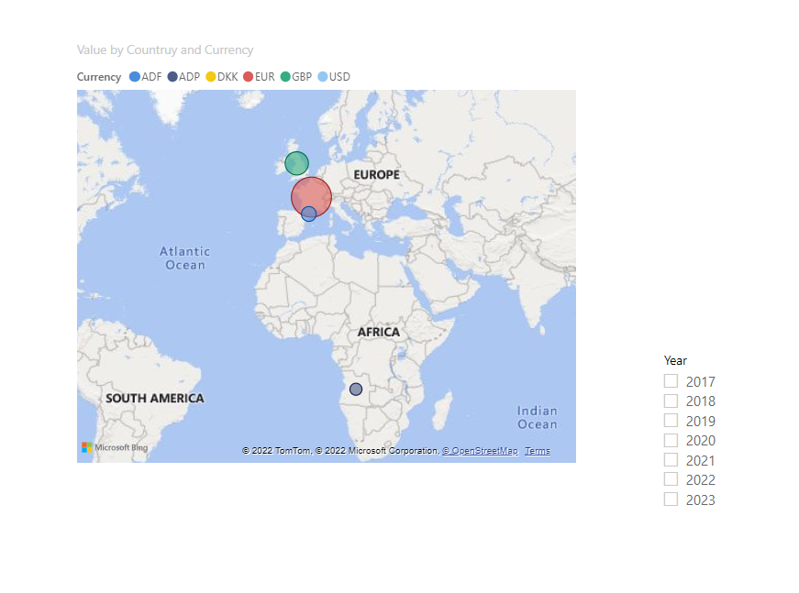Viewport: 799px width, 593px height.
Task: Click the ADP legend color dot
Action: tap(172, 77)
